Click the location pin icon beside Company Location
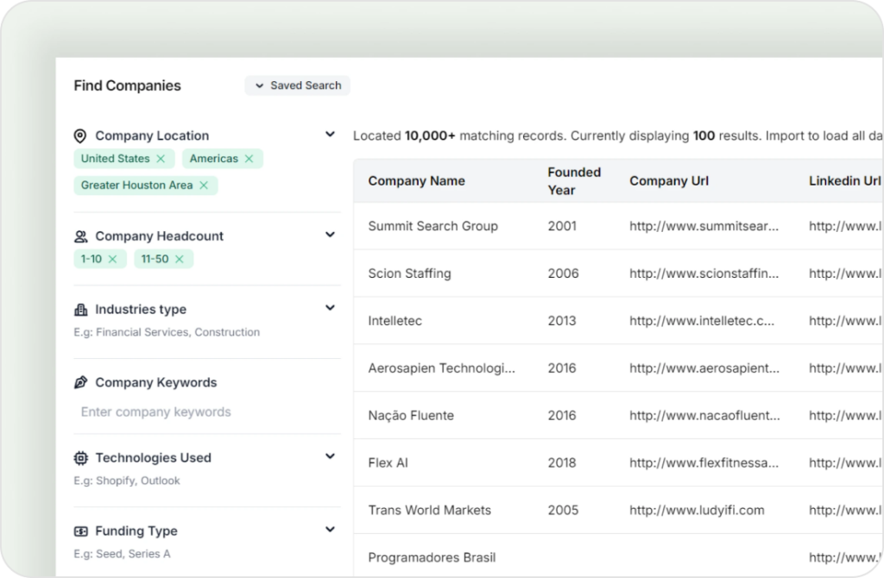 tap(80, 135)
